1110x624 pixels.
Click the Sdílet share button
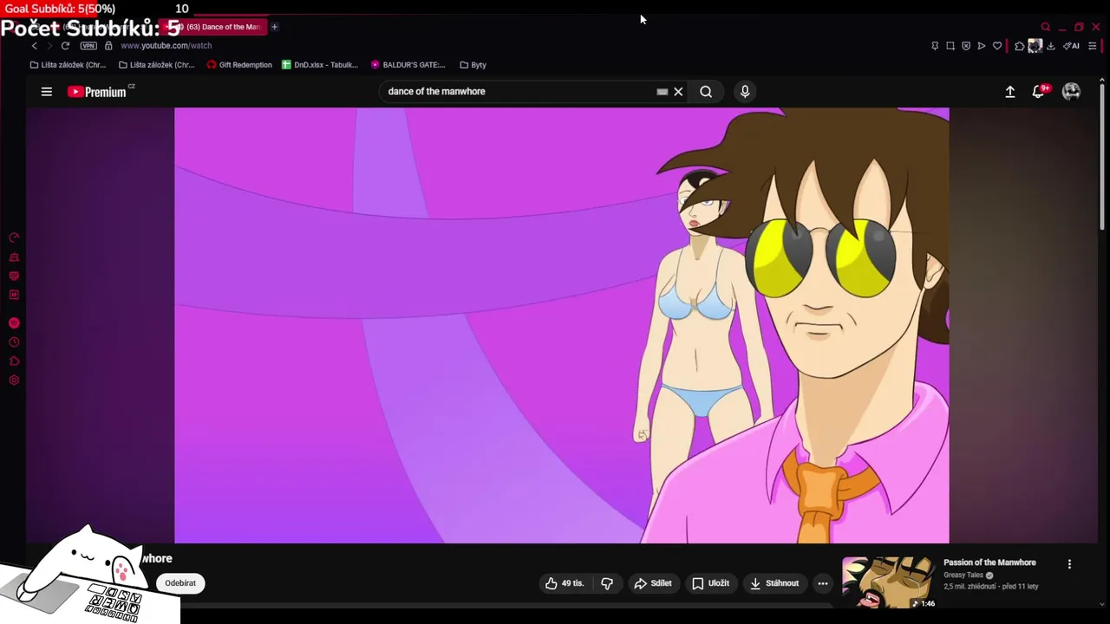653,583
